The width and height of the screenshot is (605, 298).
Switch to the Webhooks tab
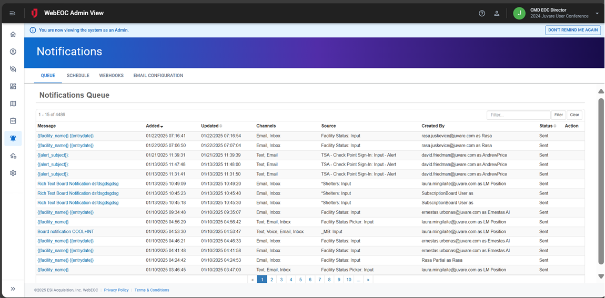pos(111,76)
